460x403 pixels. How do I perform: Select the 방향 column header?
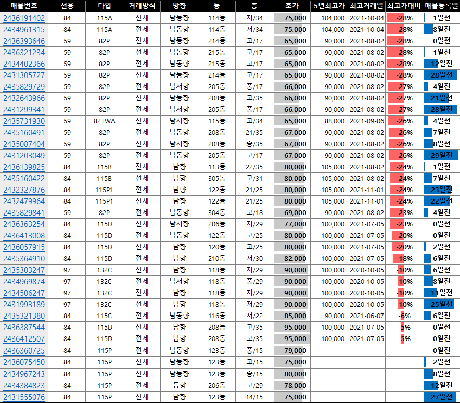(x=179, y=6)
